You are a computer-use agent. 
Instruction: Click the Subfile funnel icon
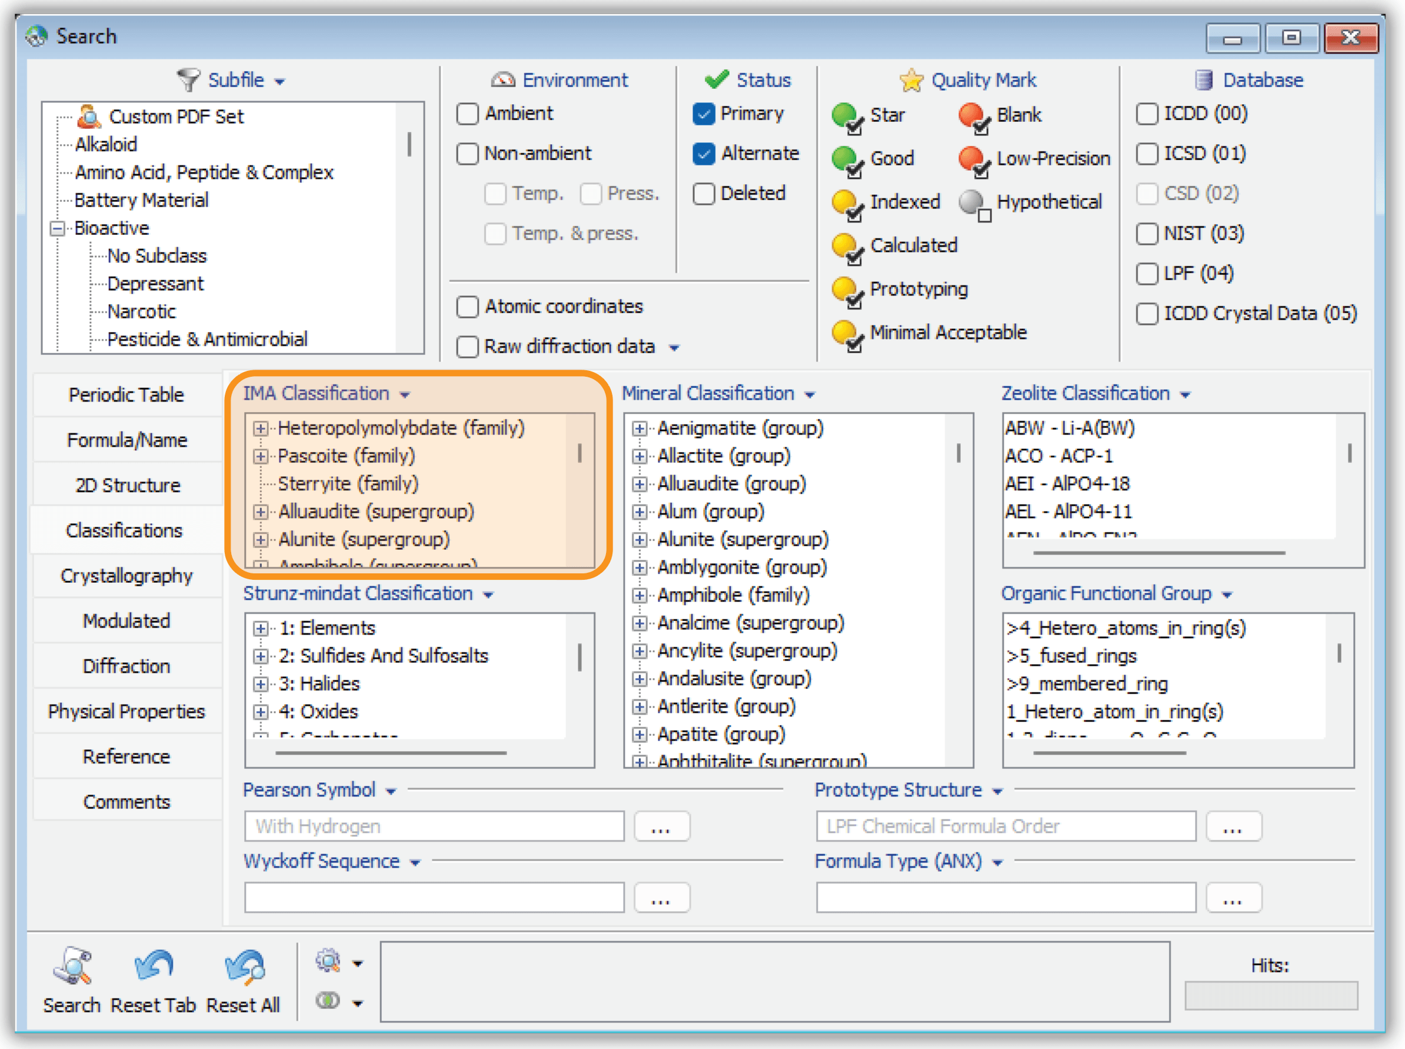188,80
